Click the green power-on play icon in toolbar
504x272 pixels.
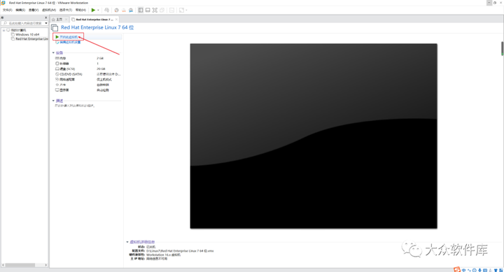click(x=93, y=10)
